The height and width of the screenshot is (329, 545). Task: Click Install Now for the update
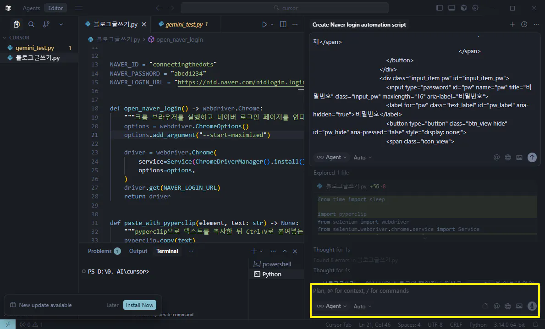pos(140,305)
